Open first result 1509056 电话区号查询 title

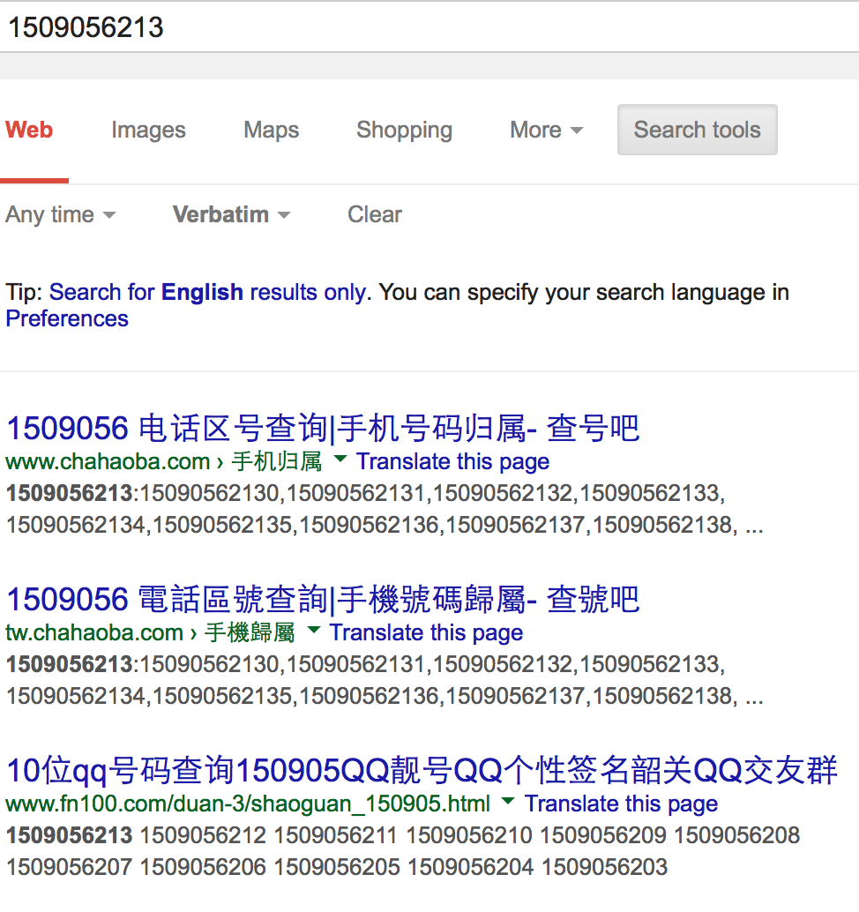(x=323, y=429)
